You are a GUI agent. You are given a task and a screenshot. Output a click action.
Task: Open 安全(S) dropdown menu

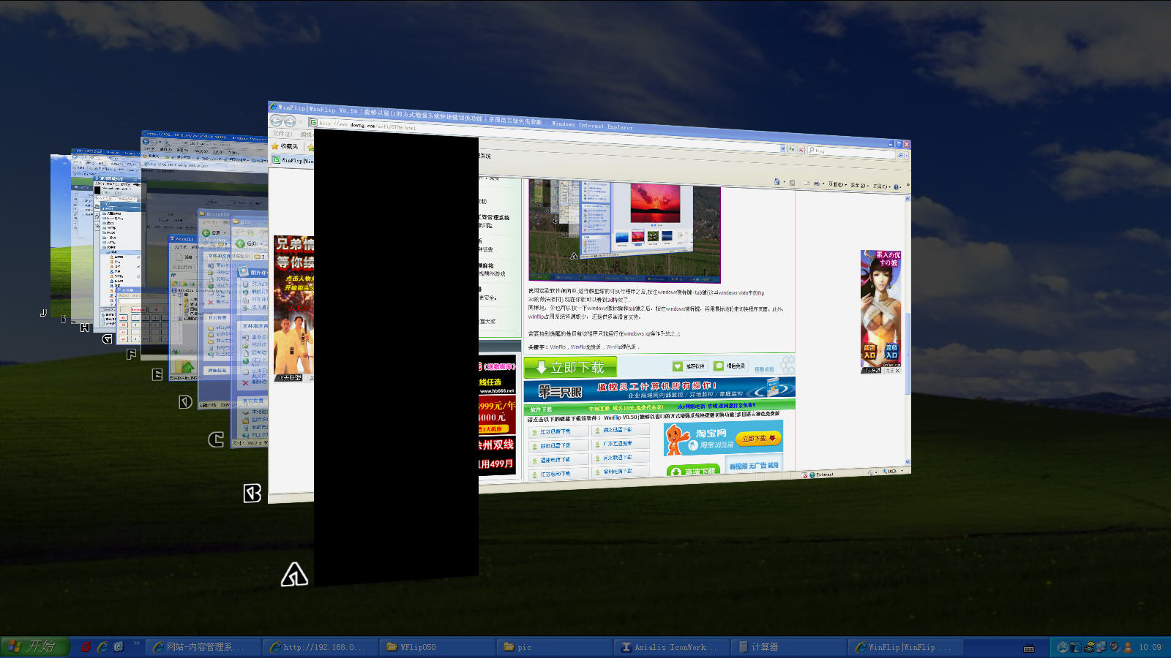point(859,185)
